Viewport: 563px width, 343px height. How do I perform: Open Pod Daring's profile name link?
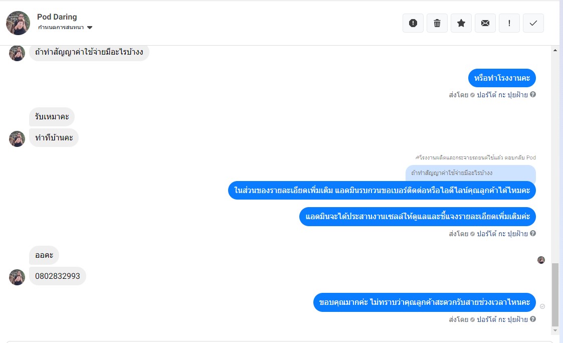(57, 17)
